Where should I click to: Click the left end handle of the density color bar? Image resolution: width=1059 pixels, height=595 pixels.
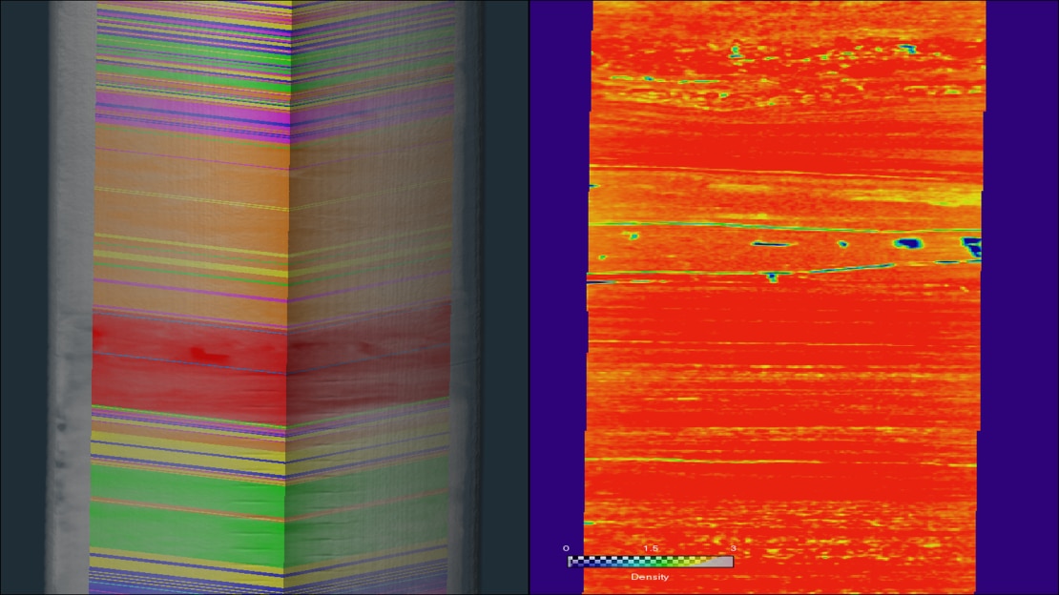point(570,562)
